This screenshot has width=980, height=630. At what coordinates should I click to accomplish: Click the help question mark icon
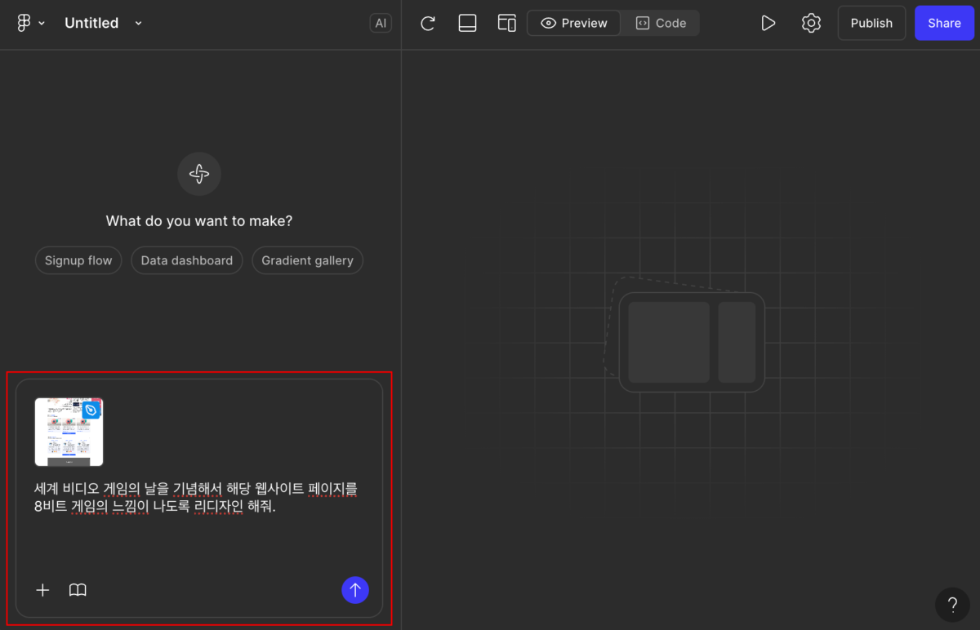coord(952,605)
